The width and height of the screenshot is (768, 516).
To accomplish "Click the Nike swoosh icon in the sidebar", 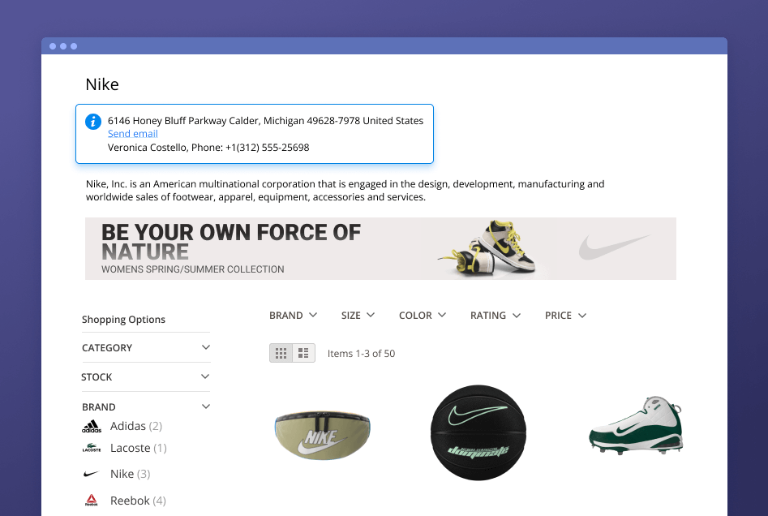I will (x=93, y=473).
